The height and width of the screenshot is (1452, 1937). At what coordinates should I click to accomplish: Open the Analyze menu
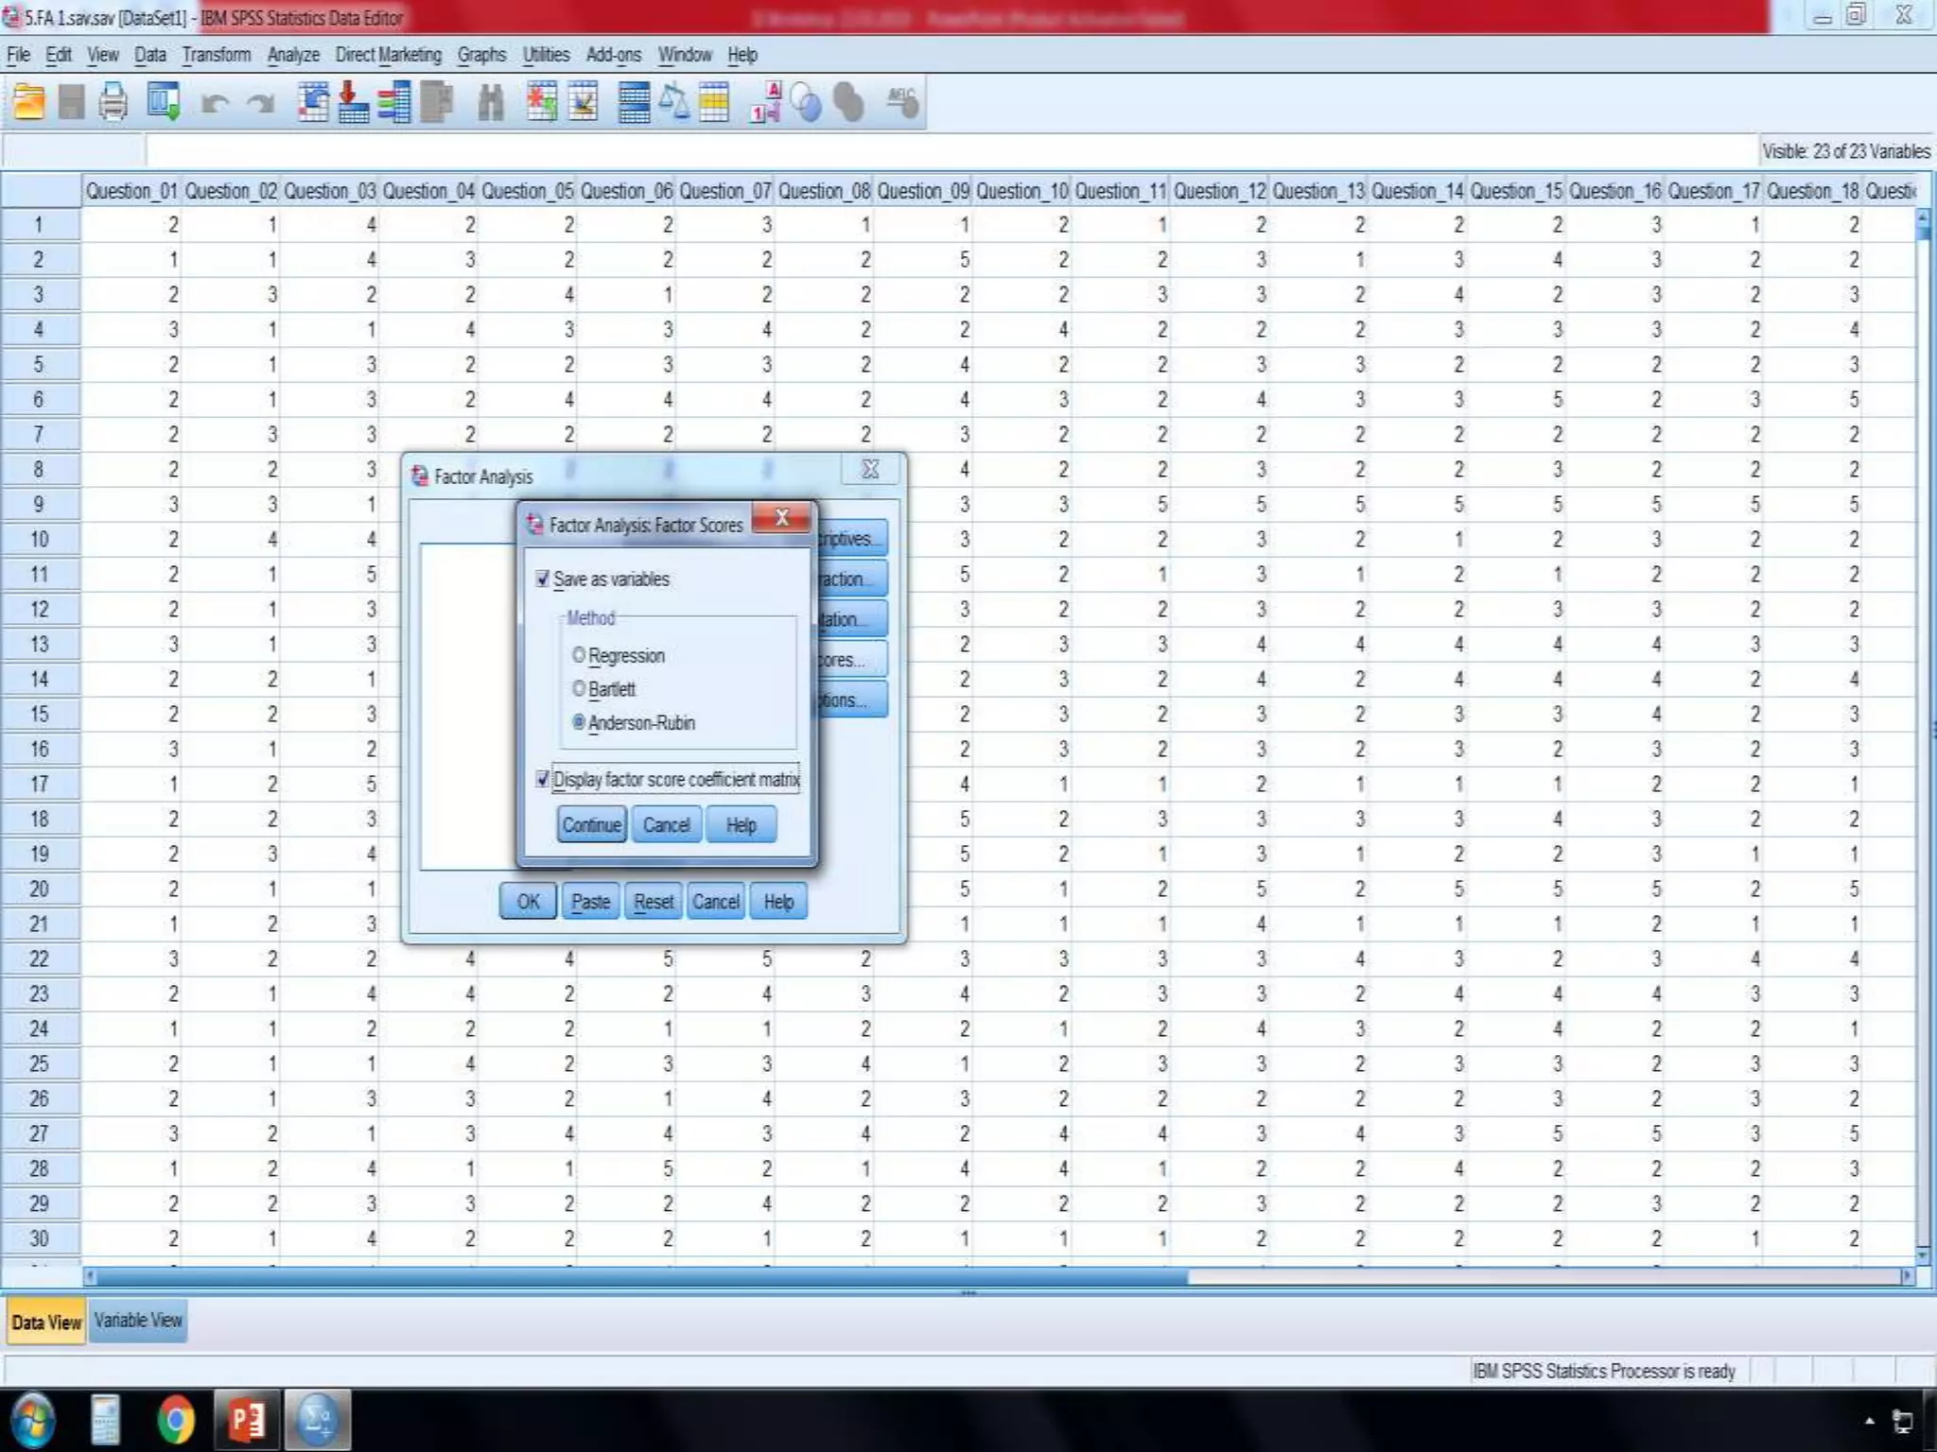pos(292,55)
